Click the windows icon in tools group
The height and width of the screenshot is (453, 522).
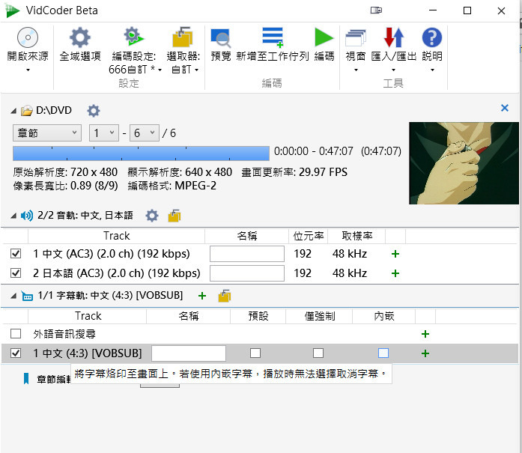[x=356, y=37]
